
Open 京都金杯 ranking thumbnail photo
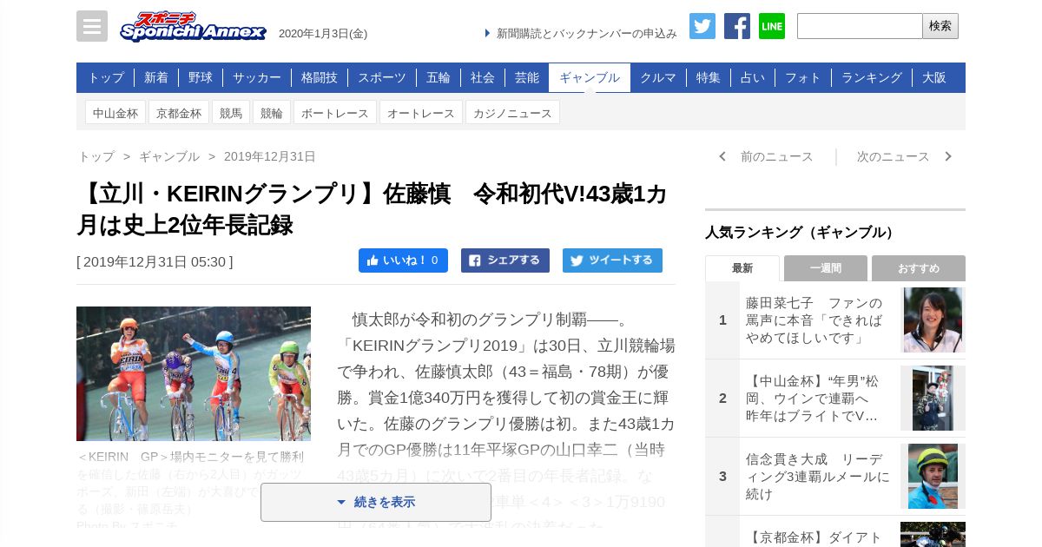pos(933,534)
